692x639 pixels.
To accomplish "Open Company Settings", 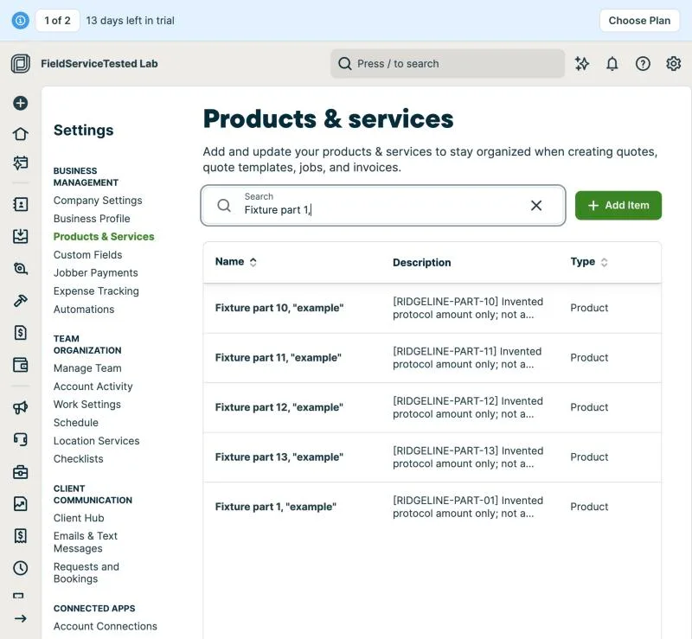I will (98, 201).
